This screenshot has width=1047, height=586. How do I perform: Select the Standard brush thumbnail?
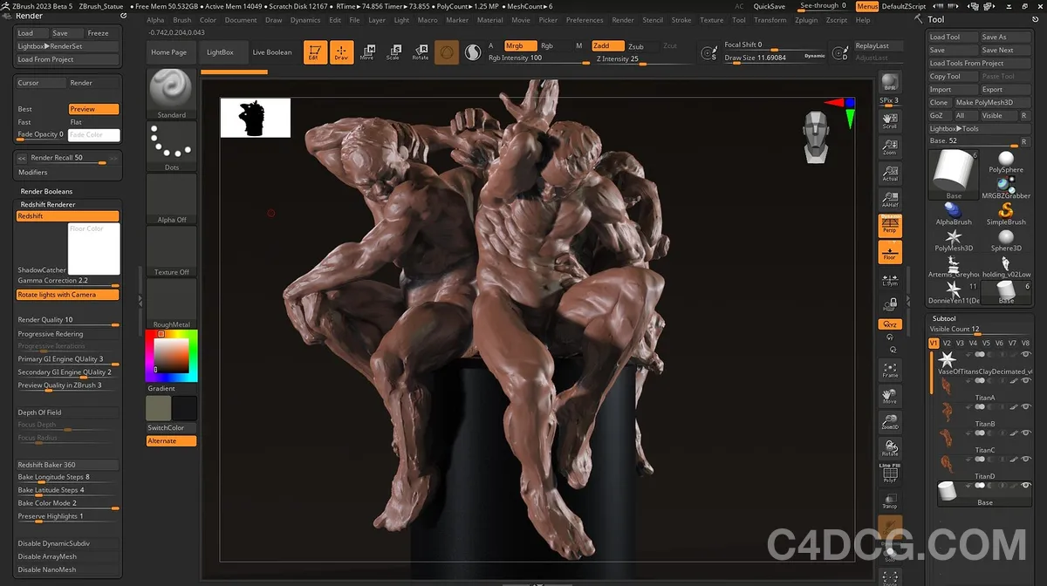tap(171, 92)
